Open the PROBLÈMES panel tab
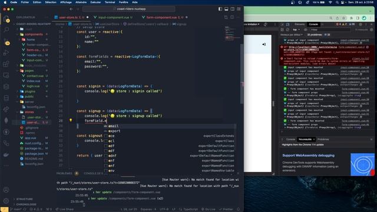The width and height of the screenshot is (377, 212). [x=64, y=173]
